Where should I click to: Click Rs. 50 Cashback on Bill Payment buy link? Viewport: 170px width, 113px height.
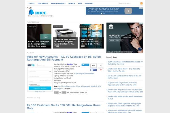click(x=77, y=87)
